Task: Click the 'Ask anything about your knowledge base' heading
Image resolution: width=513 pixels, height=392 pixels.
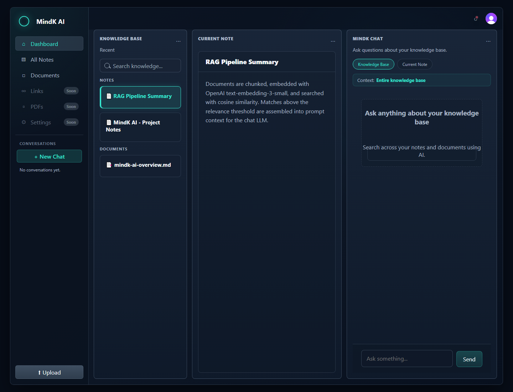Action: [422, 118]
